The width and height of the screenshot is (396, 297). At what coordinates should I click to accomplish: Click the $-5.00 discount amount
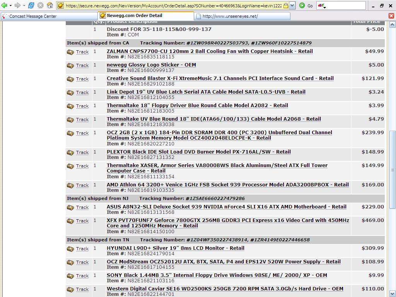(x=375, y=29)
